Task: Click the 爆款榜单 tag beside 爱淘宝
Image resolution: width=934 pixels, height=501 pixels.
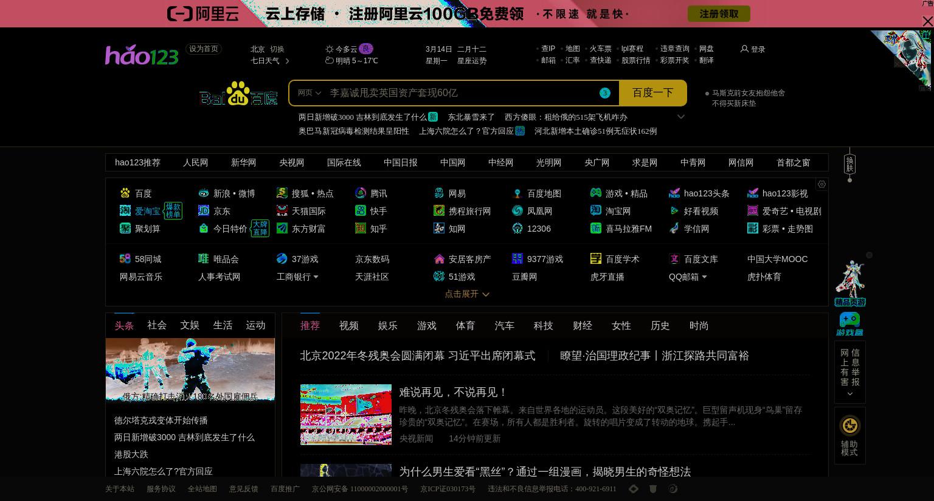Action: pyautogui.click(x=173, y=211)
